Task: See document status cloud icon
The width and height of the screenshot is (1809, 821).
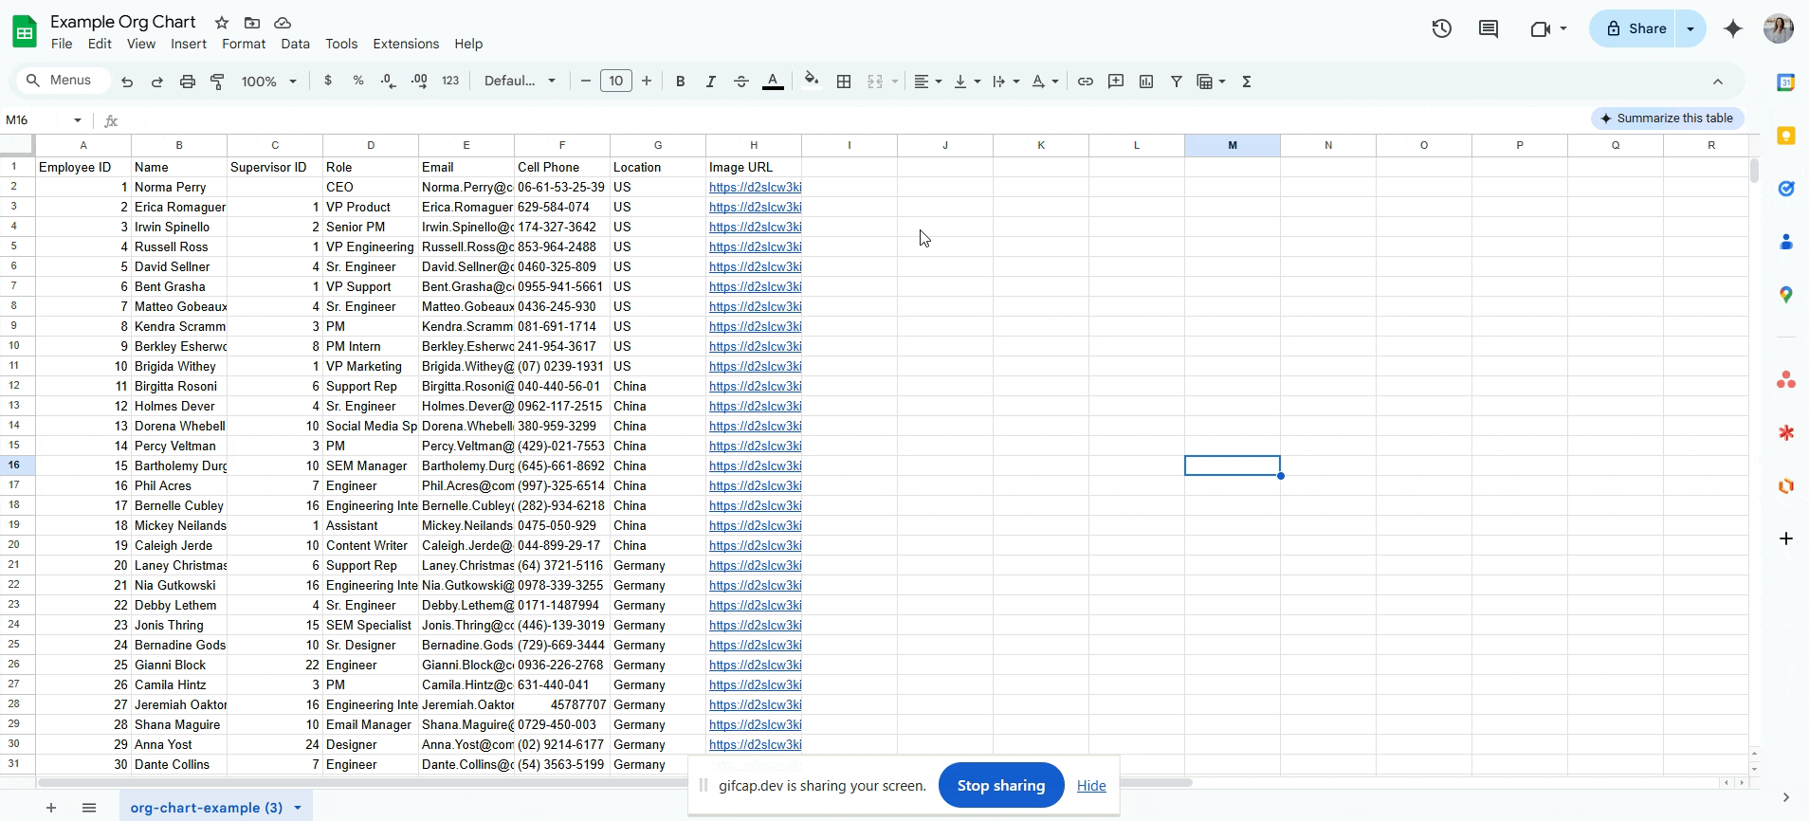Action: pos(283,23)
